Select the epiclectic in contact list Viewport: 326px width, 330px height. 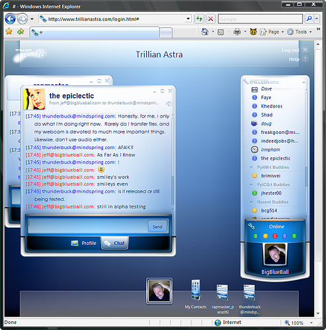[x=276, y=158]
